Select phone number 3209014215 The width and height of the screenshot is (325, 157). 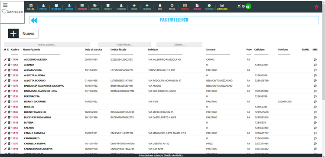(x=285, y=101)
